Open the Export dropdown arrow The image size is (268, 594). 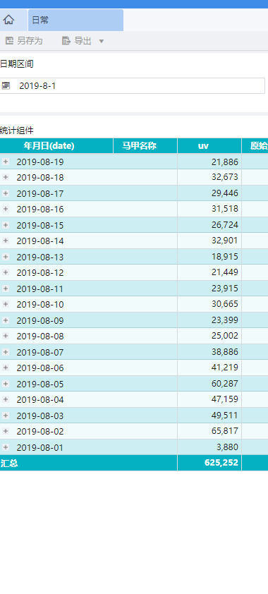tap(101, 42)
